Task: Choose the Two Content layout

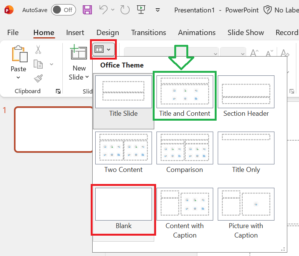Action: [124, 153]
